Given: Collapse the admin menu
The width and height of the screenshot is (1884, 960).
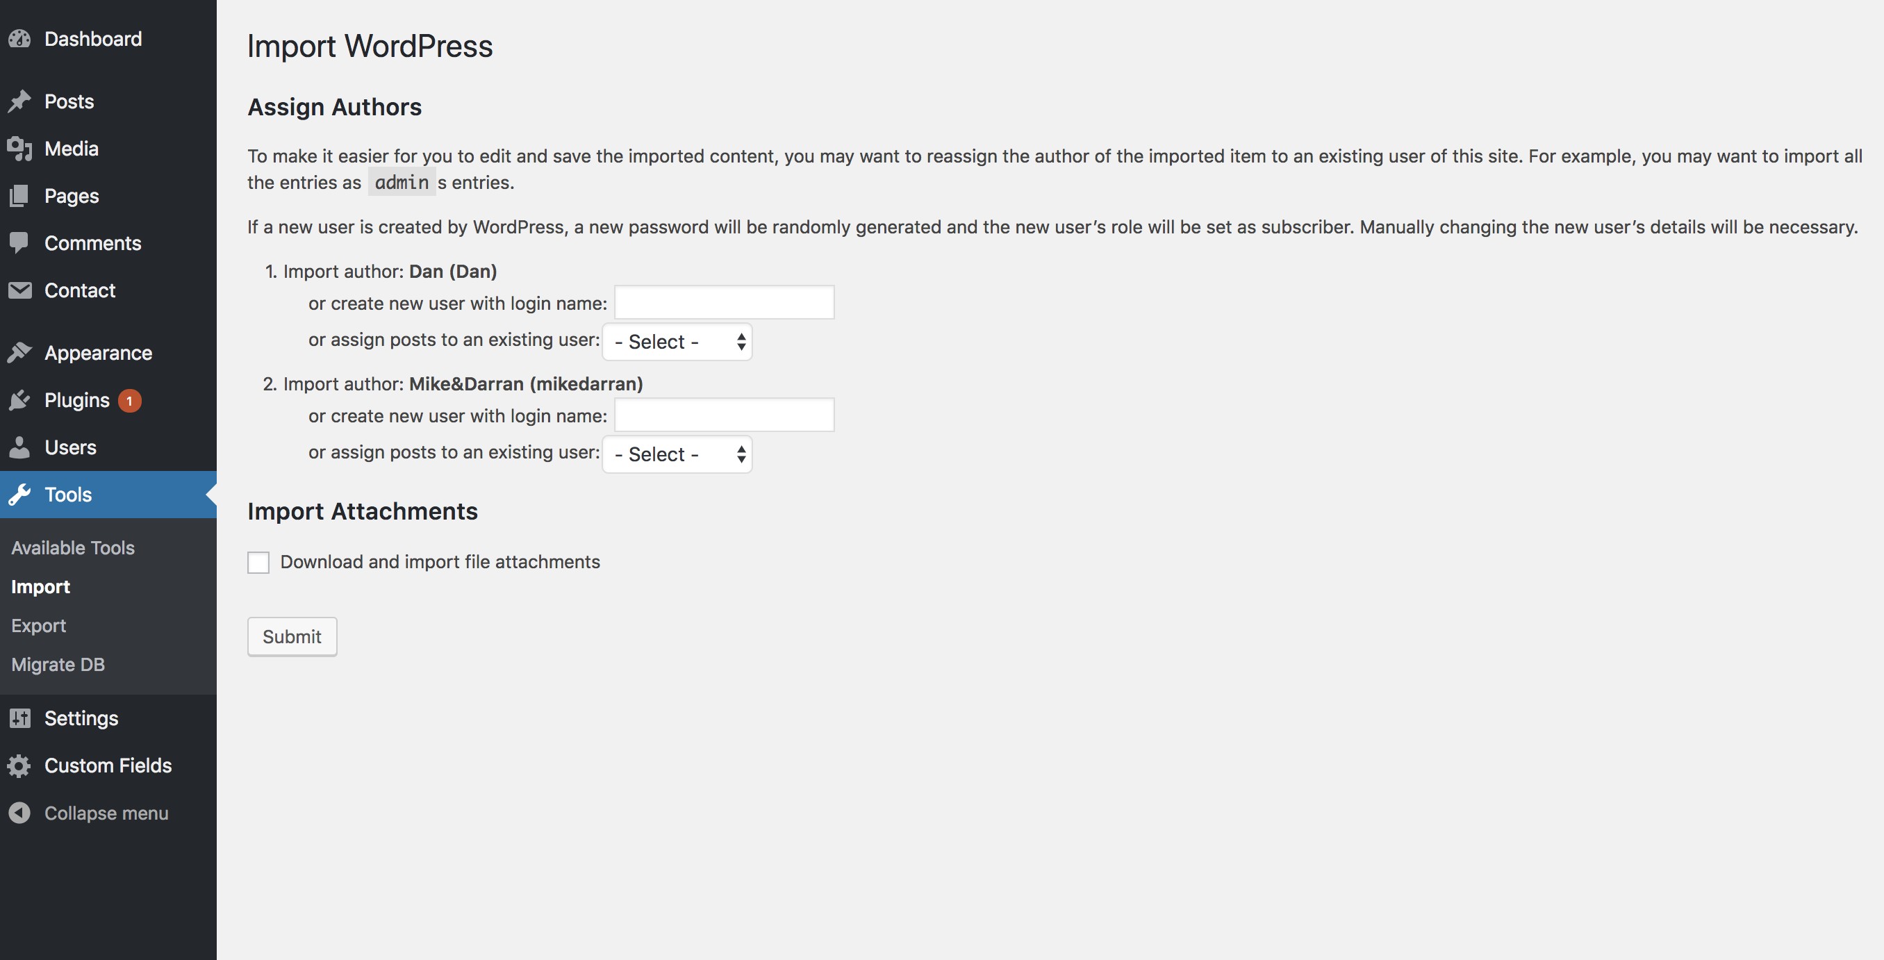Looking at the screenshot, I should (x=89, y=813).
